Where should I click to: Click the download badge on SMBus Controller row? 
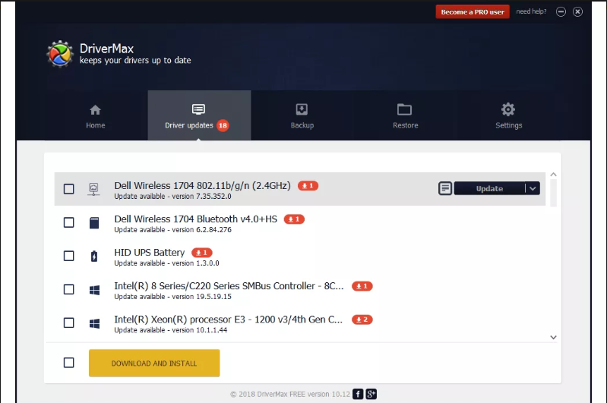click(362, 286)
